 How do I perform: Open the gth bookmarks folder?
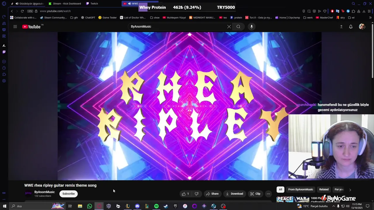click(74, 17)
